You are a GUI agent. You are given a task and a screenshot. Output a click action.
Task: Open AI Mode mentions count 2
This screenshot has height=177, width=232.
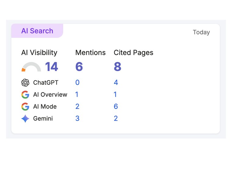77,107
